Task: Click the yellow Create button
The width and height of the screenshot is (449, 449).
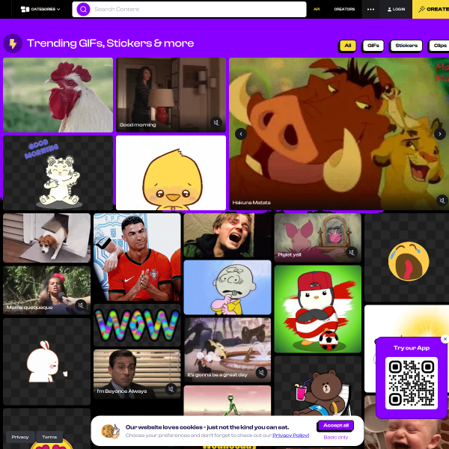Action: [x=431, y=9]
